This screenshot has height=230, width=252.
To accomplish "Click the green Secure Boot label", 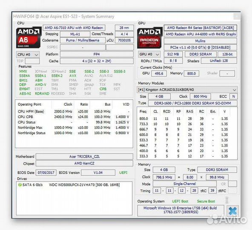I will coord(206,201).
